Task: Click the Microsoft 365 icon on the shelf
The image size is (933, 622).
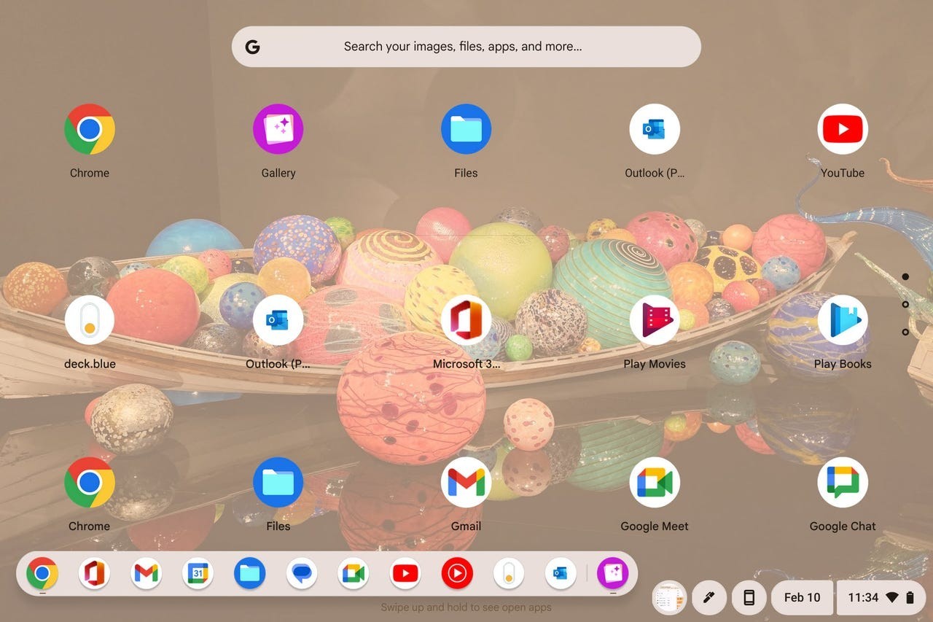Action: pyautogui.click(x=94, y=574)
